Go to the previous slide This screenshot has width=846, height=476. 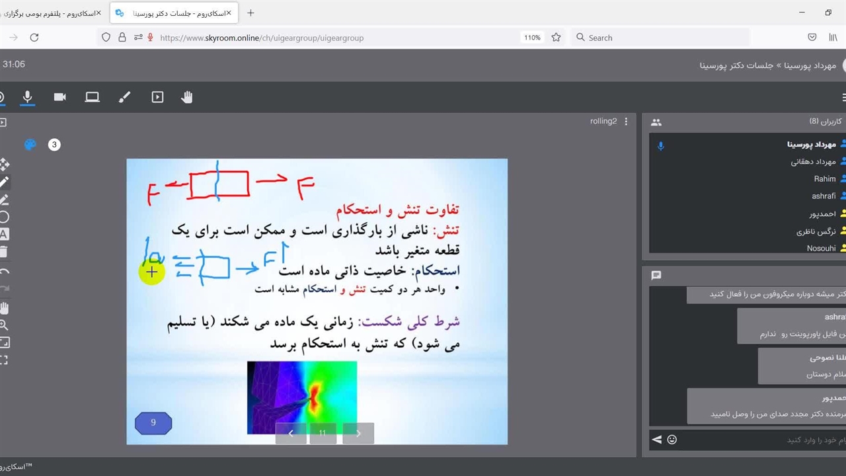click(291, 433)
